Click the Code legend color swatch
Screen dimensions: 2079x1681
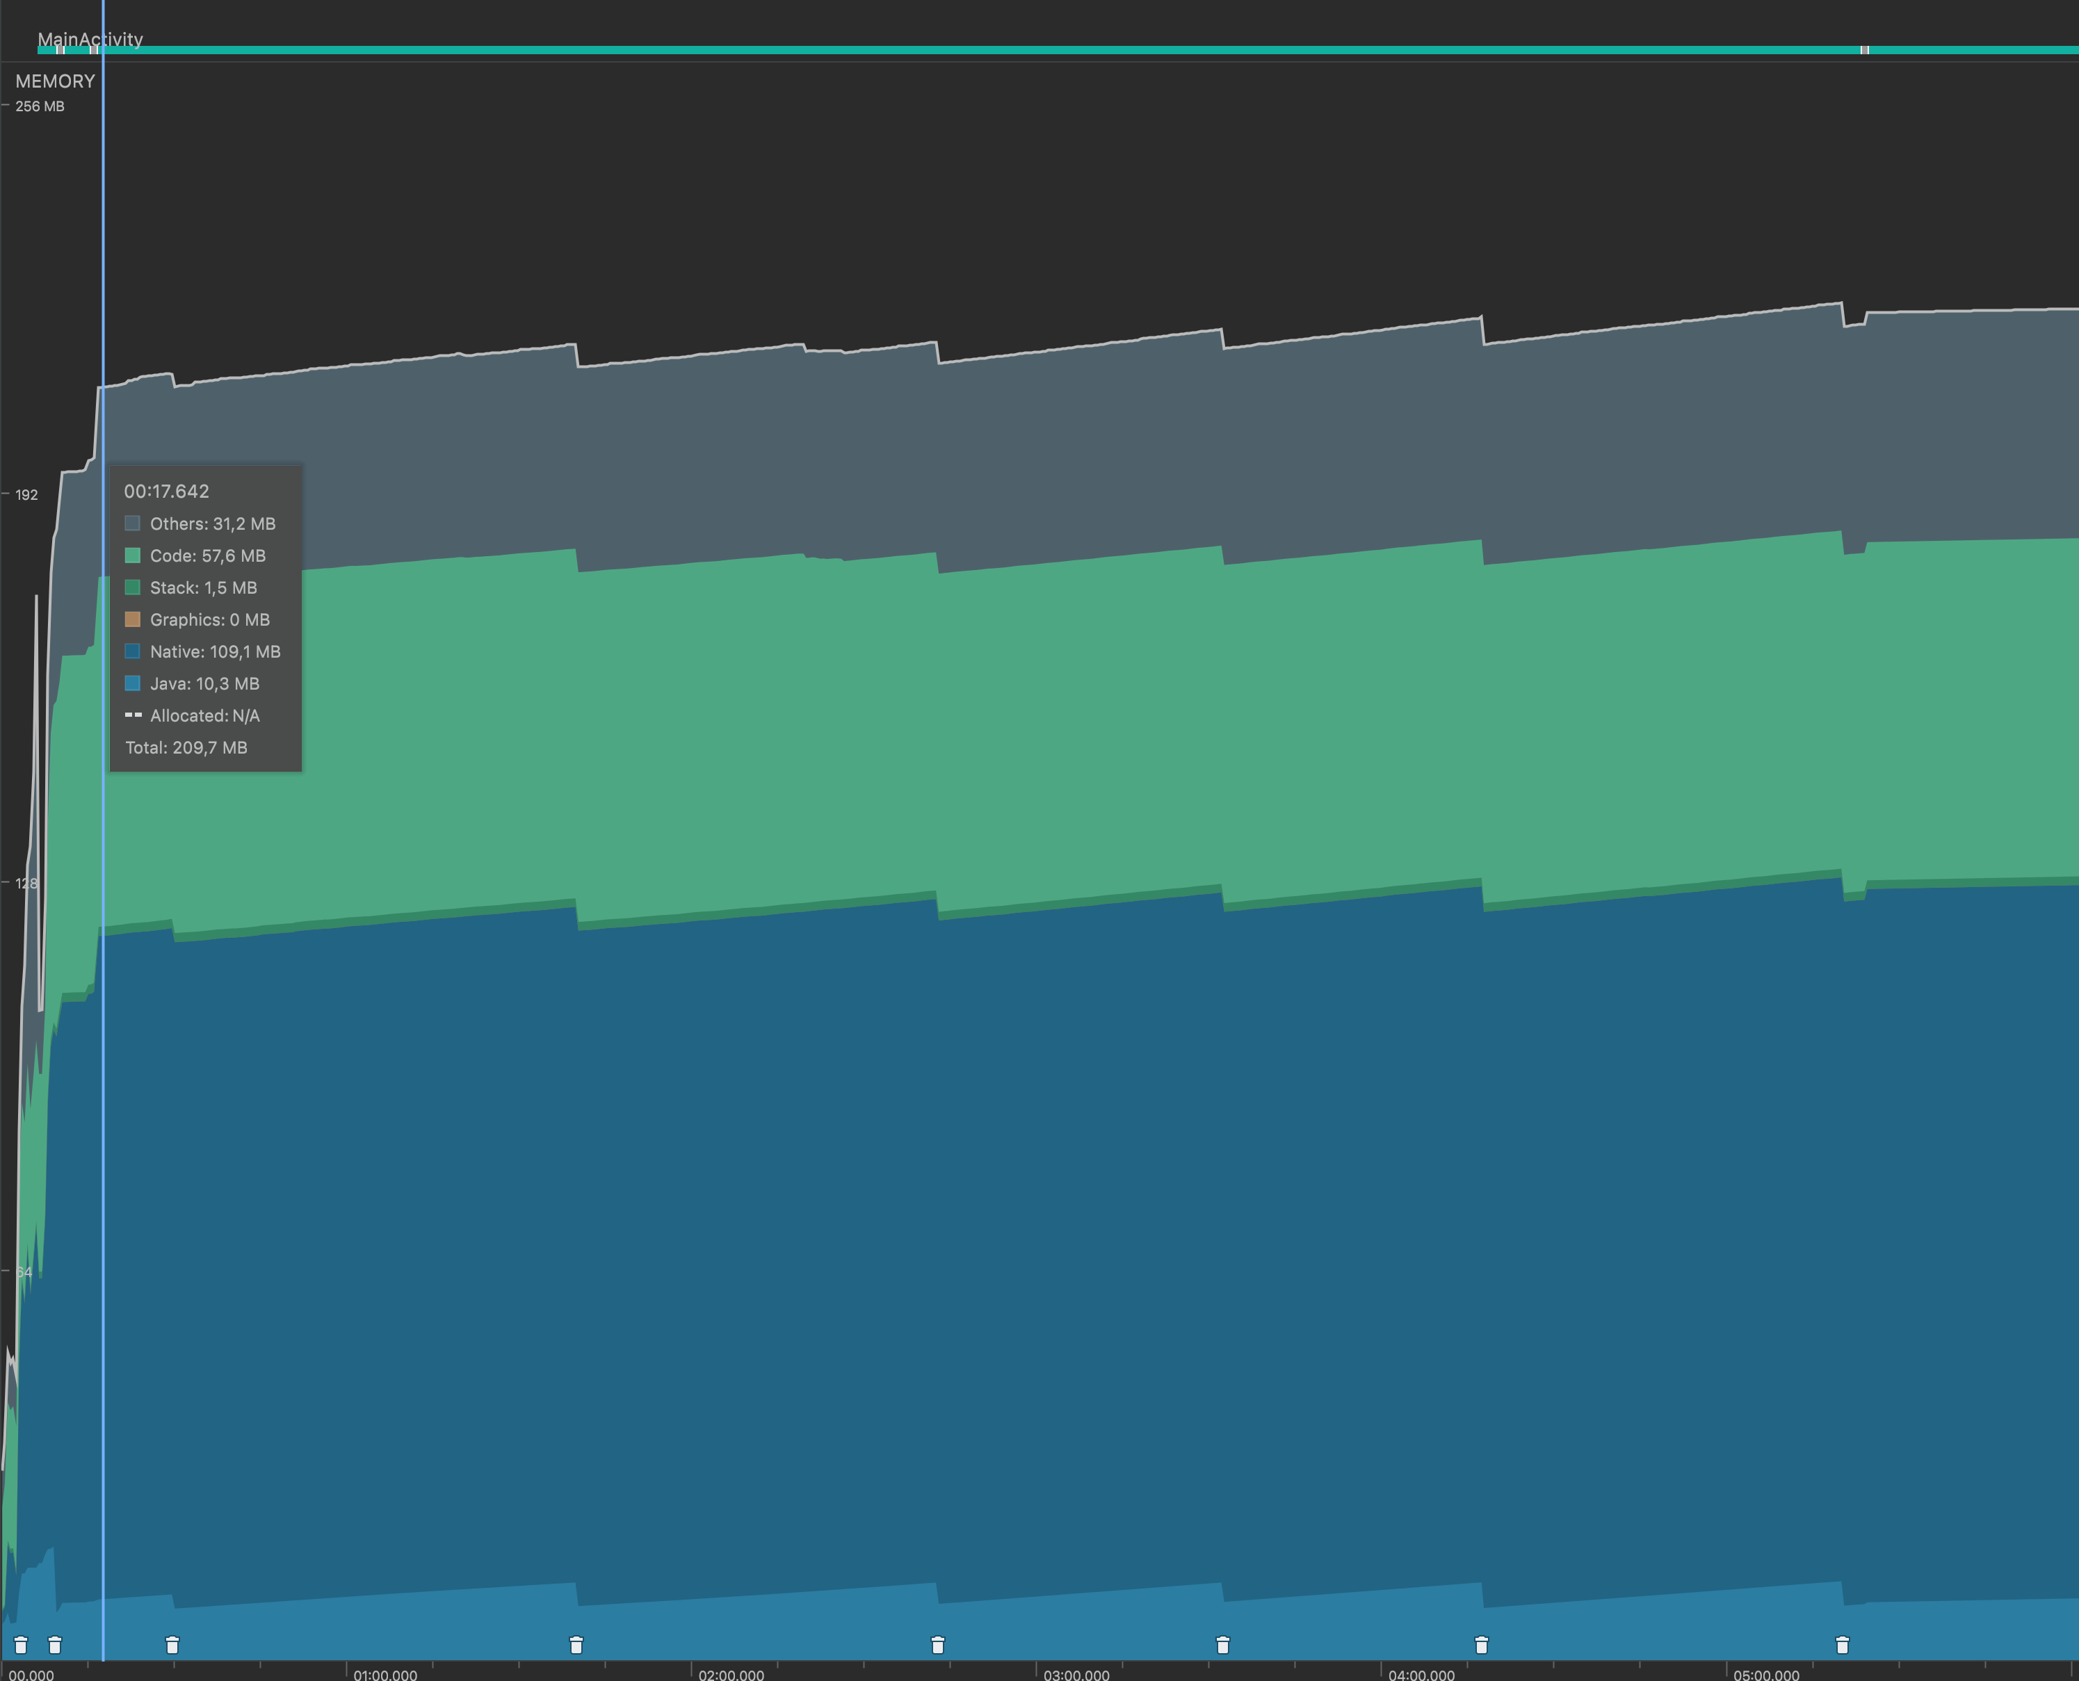click(133, 556)
